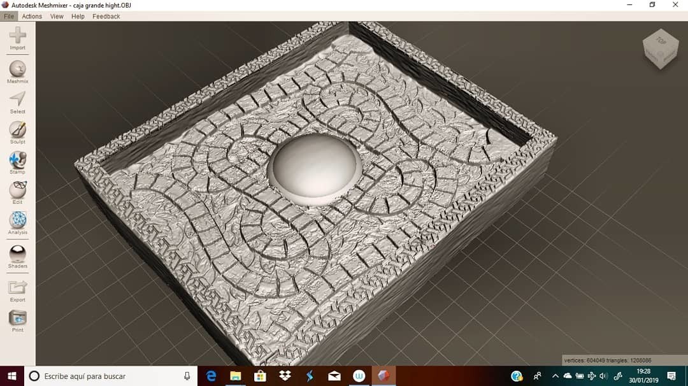688x386 pixels.
Task: Open the Edit tool
Action: pos(18,193)
